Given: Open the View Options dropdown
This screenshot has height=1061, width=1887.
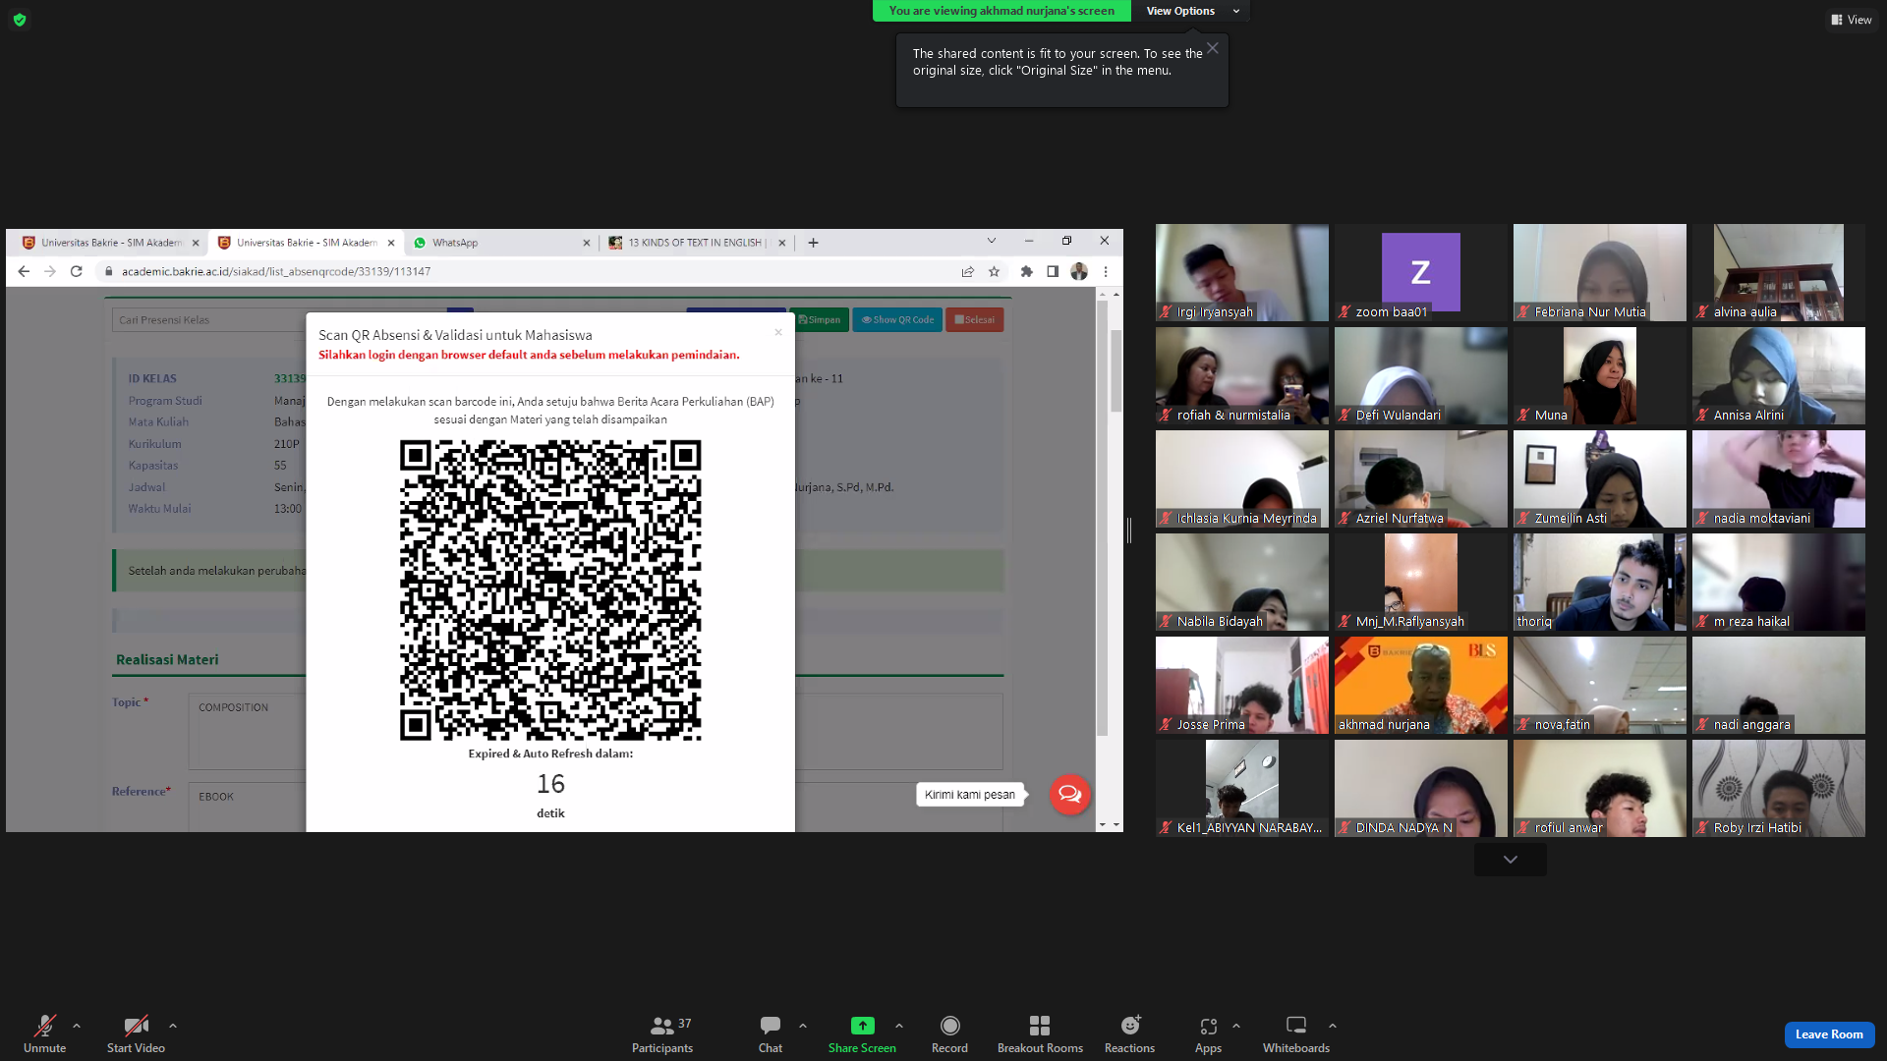Looking at the screenshot, I should click(1191, 11).
